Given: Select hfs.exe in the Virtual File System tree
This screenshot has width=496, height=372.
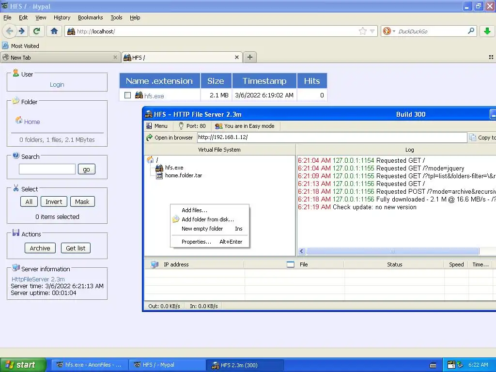Looking at the screenshot, I should coord(174,168).
